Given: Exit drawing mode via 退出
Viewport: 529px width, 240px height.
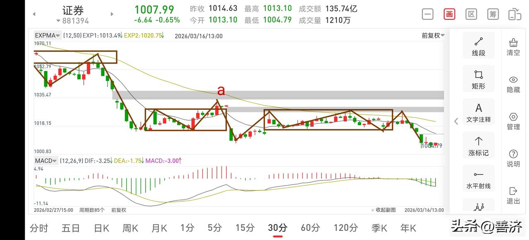Looking at the screenshot, I should tap(513, 195).
